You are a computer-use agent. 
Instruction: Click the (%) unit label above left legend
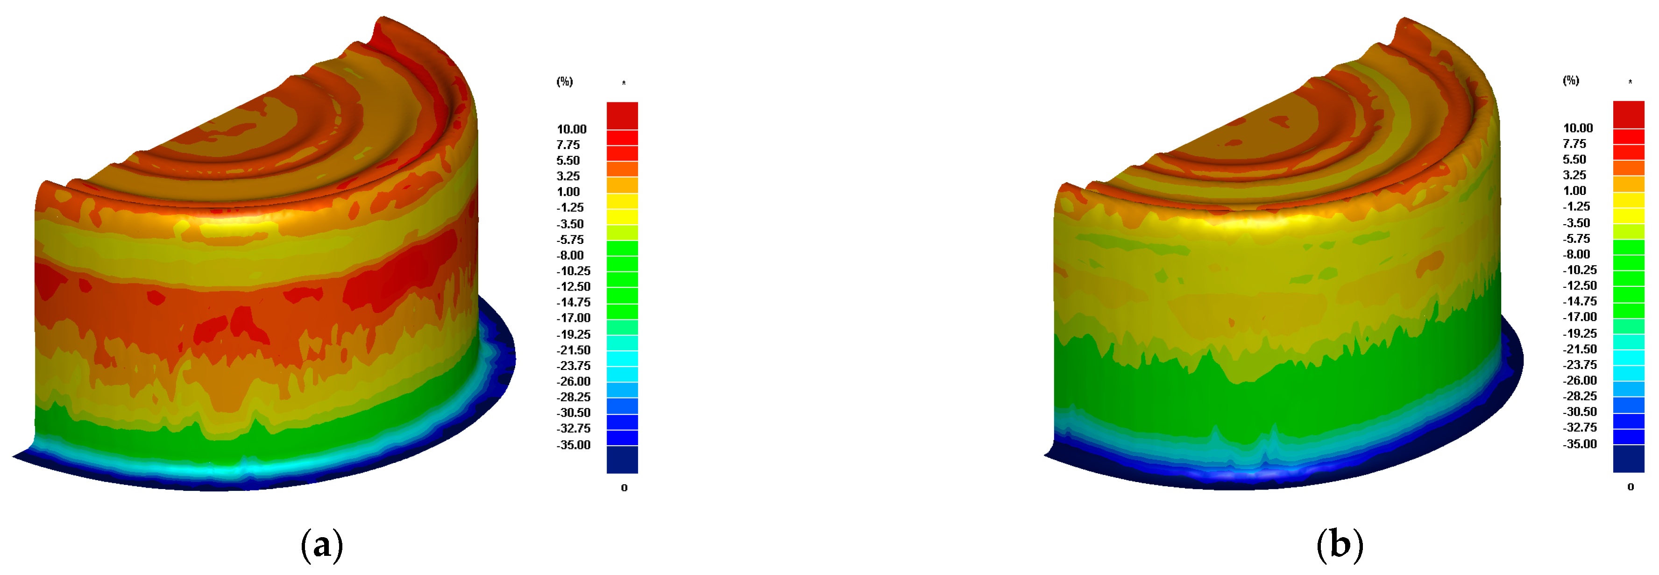coord(564,81)
